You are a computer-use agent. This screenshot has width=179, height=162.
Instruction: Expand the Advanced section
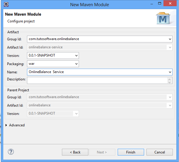click(x=6, y=125)
